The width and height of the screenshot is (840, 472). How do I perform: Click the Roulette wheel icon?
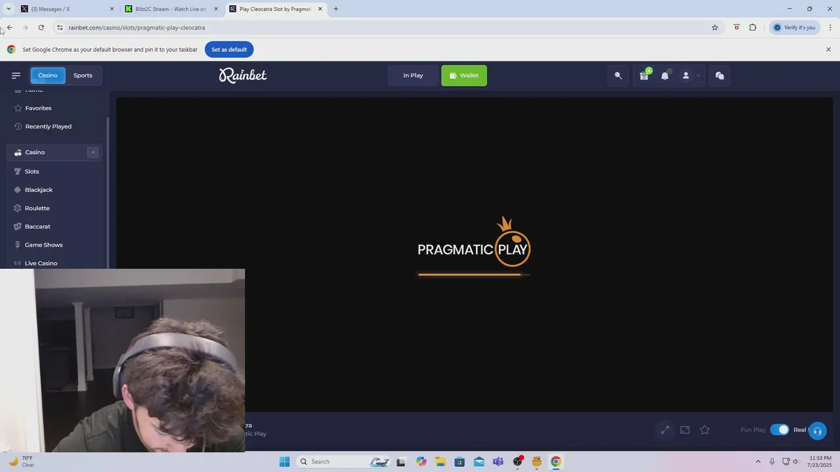(x=18, y=208)
